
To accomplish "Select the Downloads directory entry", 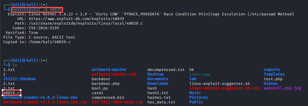I will click(158, 83).
